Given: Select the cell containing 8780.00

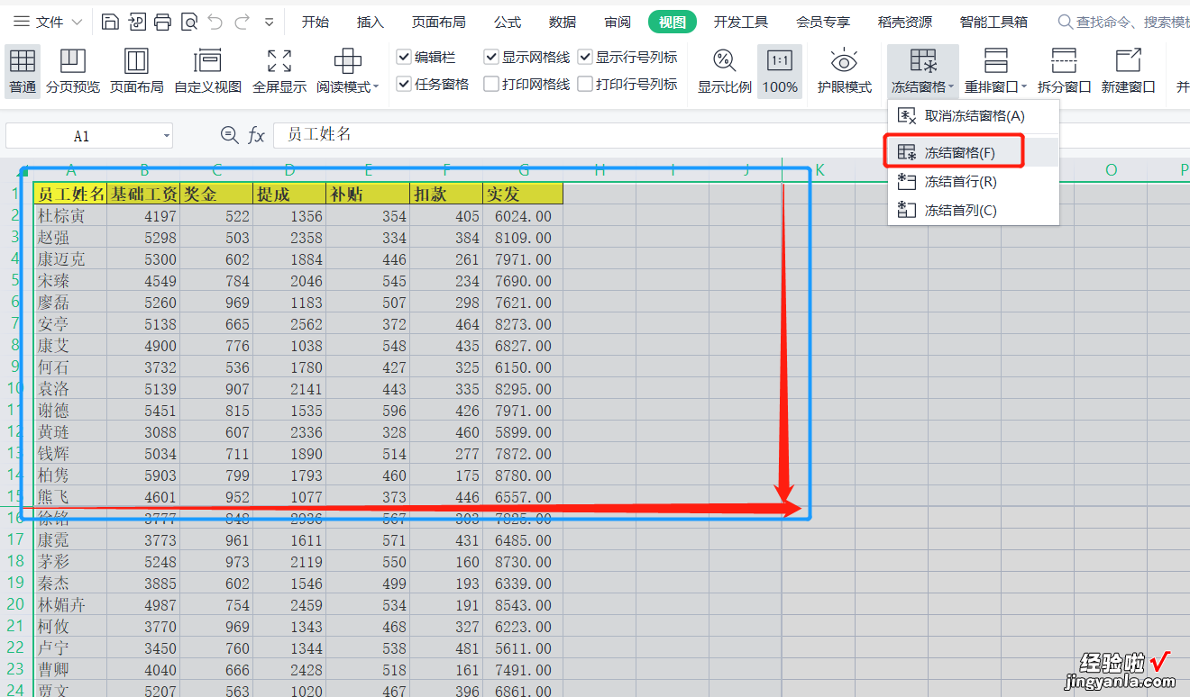Looking at the screenshot, I should point(523,475).
